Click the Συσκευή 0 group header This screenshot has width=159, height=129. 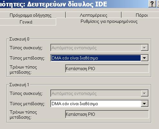19,39
